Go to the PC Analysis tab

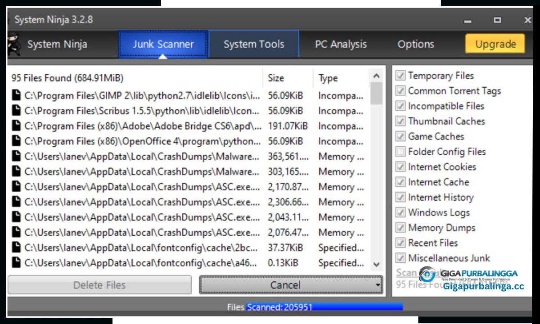coord(341,45)
